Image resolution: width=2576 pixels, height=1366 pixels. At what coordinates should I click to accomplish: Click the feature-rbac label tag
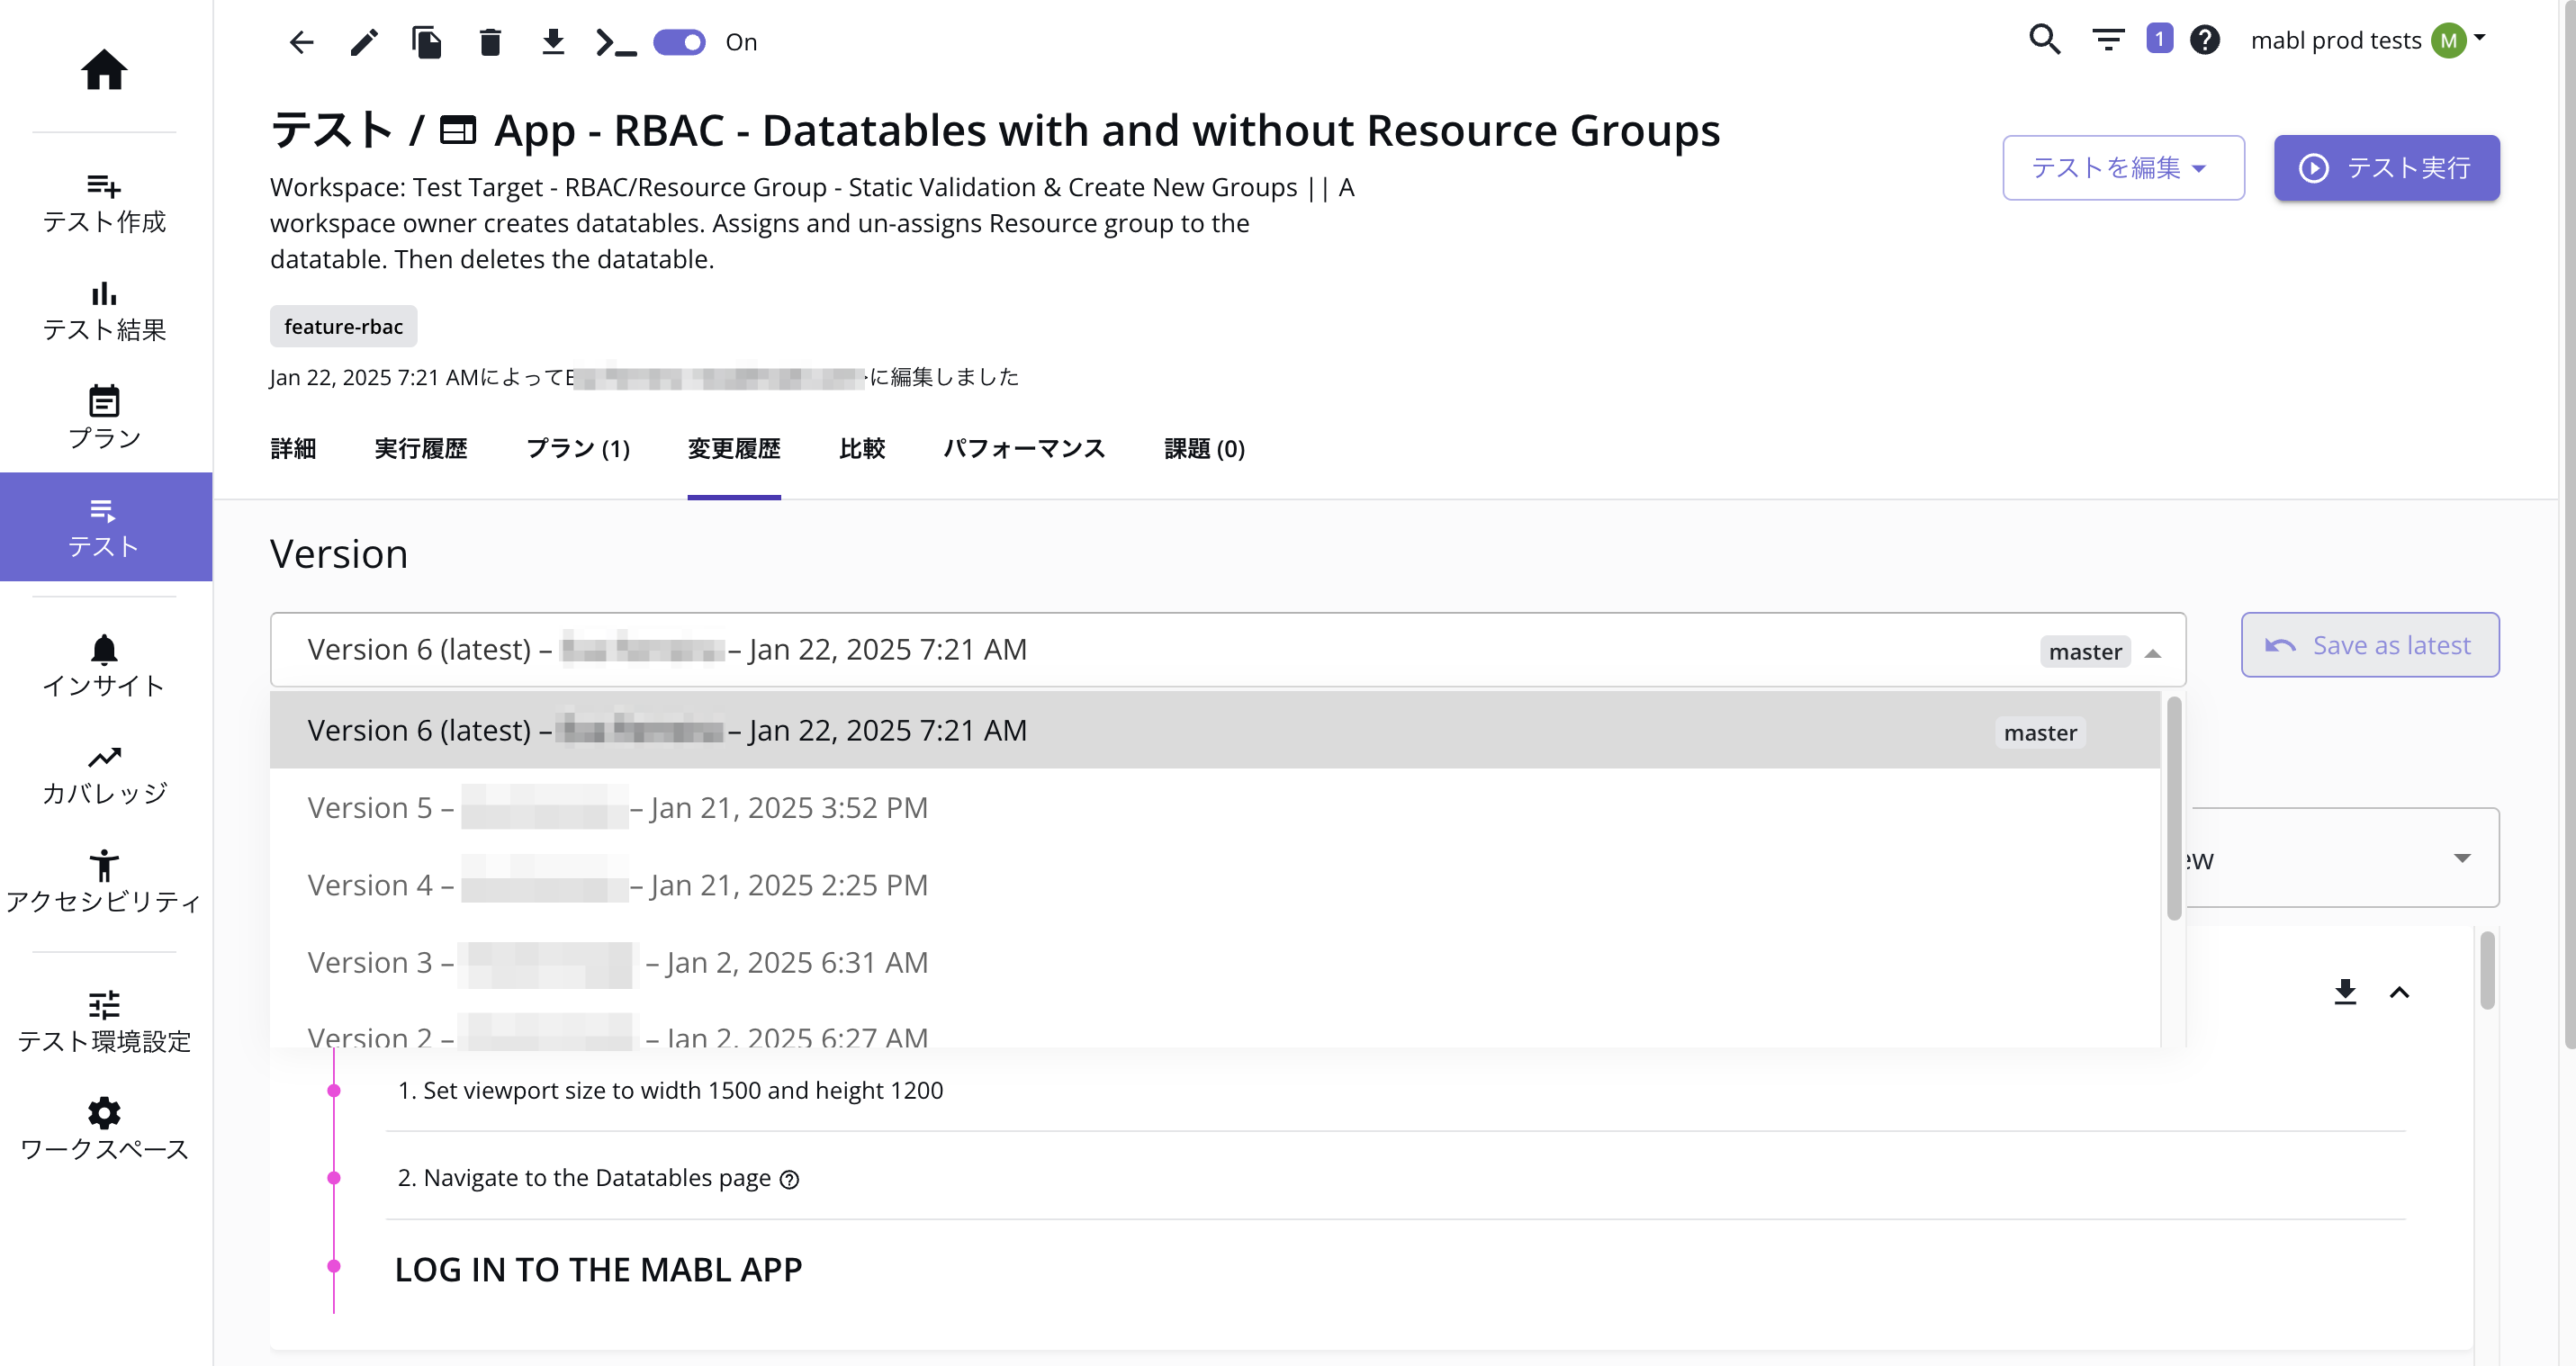[x=343, y=326]
